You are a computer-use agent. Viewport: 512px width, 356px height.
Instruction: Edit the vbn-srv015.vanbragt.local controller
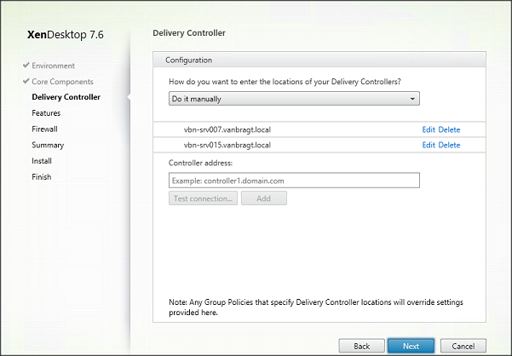429,145
